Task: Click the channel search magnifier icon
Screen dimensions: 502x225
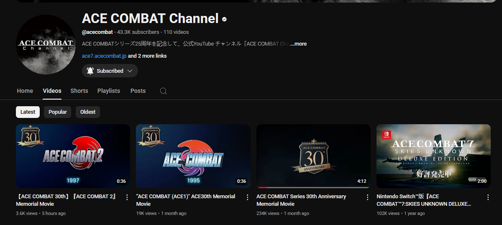Action: pyautogui.click(x=164, y=91)
